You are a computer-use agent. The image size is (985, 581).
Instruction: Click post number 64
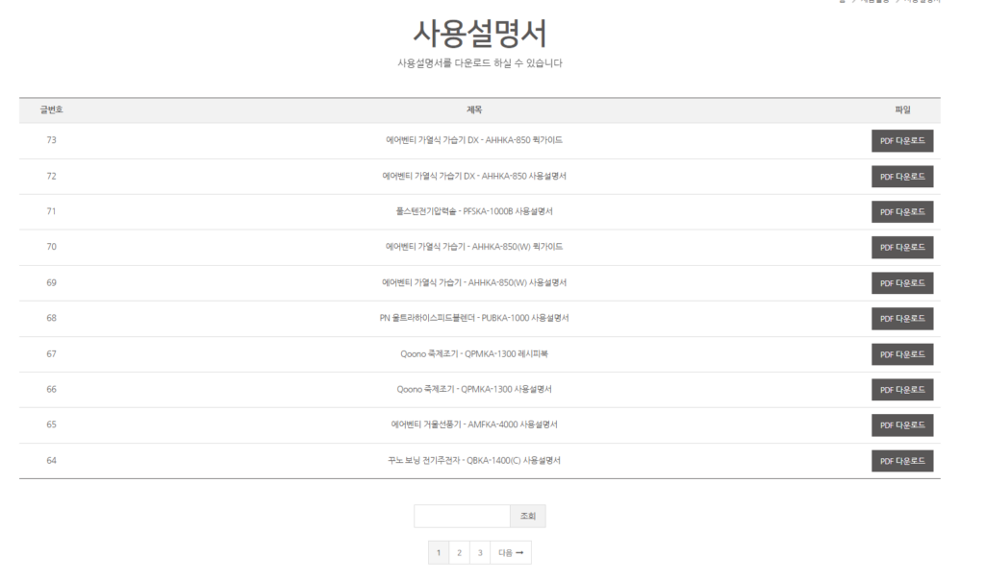pos(52,461)
